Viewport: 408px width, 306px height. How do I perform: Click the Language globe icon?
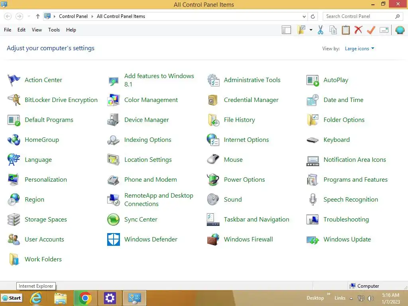pos(14,160)
